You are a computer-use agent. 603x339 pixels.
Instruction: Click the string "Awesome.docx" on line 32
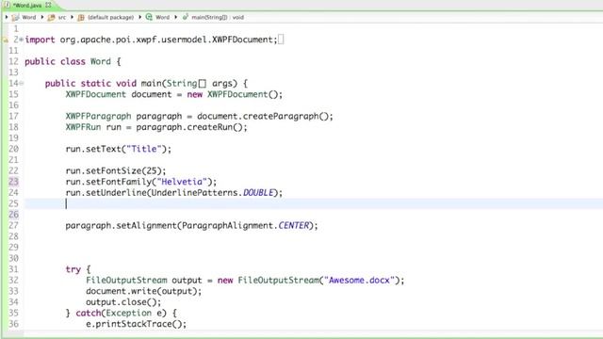[360, 281]
